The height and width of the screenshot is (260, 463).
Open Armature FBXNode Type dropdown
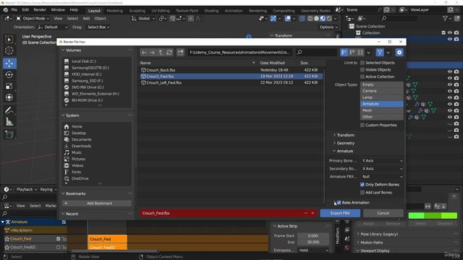(382, 176)
